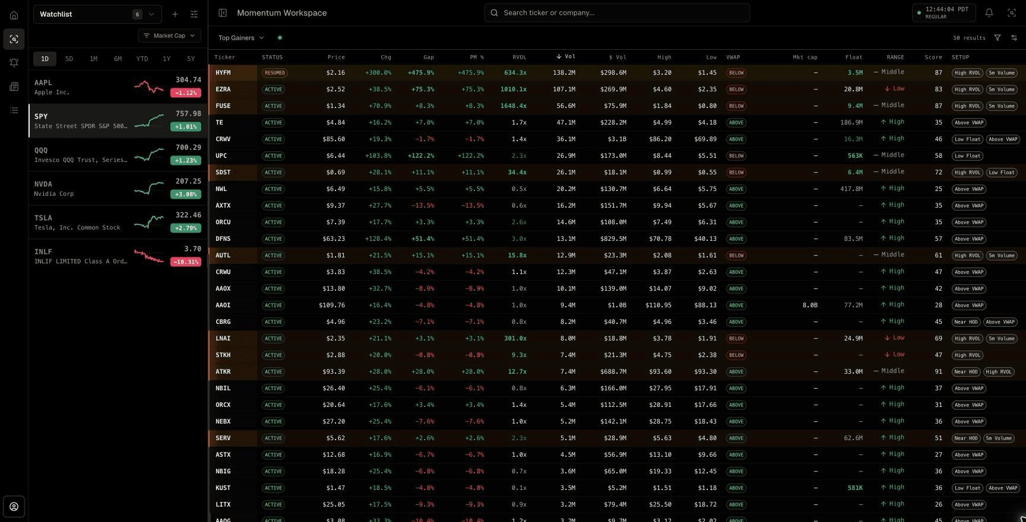The height and width of the screenshot is (522, 1026).
Task: Add new watchlist with plus icon
Action: point(175,14)
